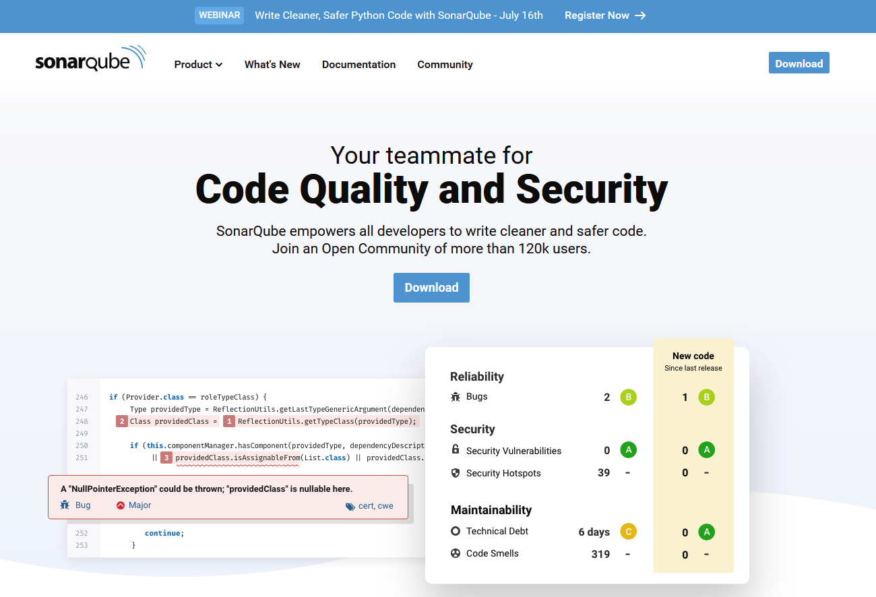876x597 pixels.
Task: Click the Technical Debt C rating badge
Action: 628,532
